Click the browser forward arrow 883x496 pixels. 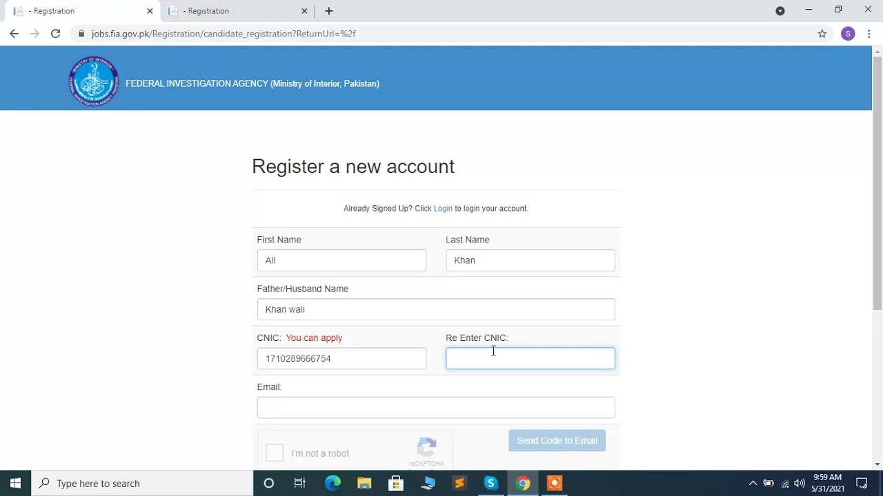34,34
